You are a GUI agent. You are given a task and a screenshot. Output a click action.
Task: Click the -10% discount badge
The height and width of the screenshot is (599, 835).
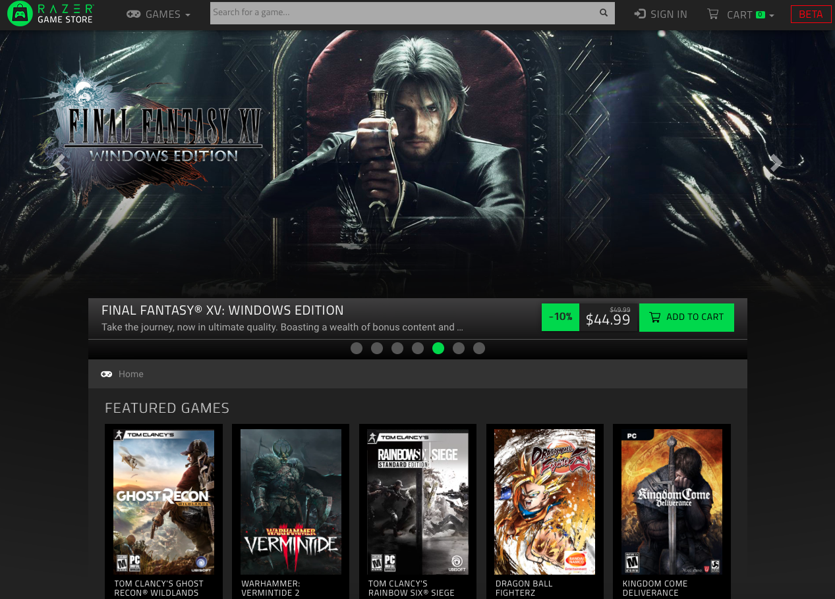point(560,317)
